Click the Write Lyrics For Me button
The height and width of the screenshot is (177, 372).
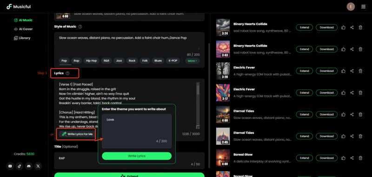click(x=77, y=134)
